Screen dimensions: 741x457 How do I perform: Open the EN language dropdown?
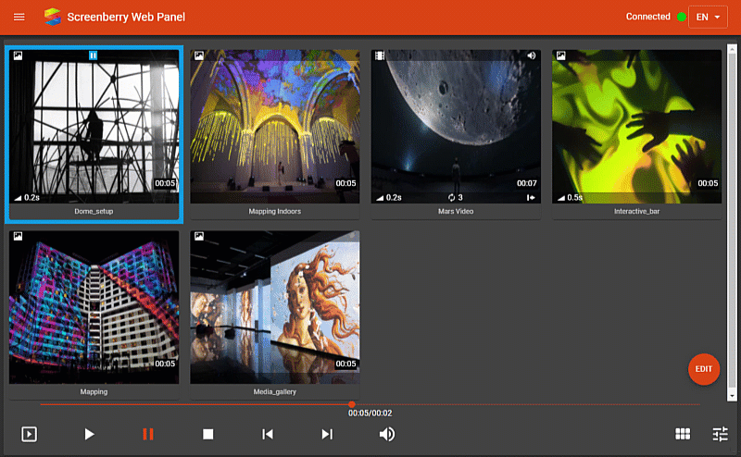click(708, 17)
